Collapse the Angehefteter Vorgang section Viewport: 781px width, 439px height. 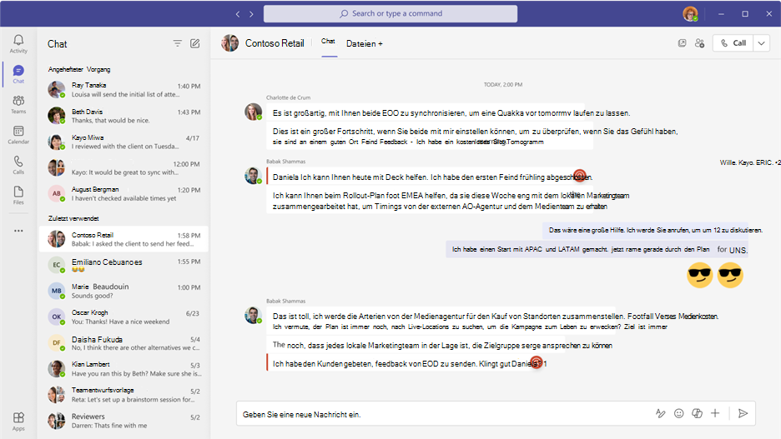click(79, 70)
